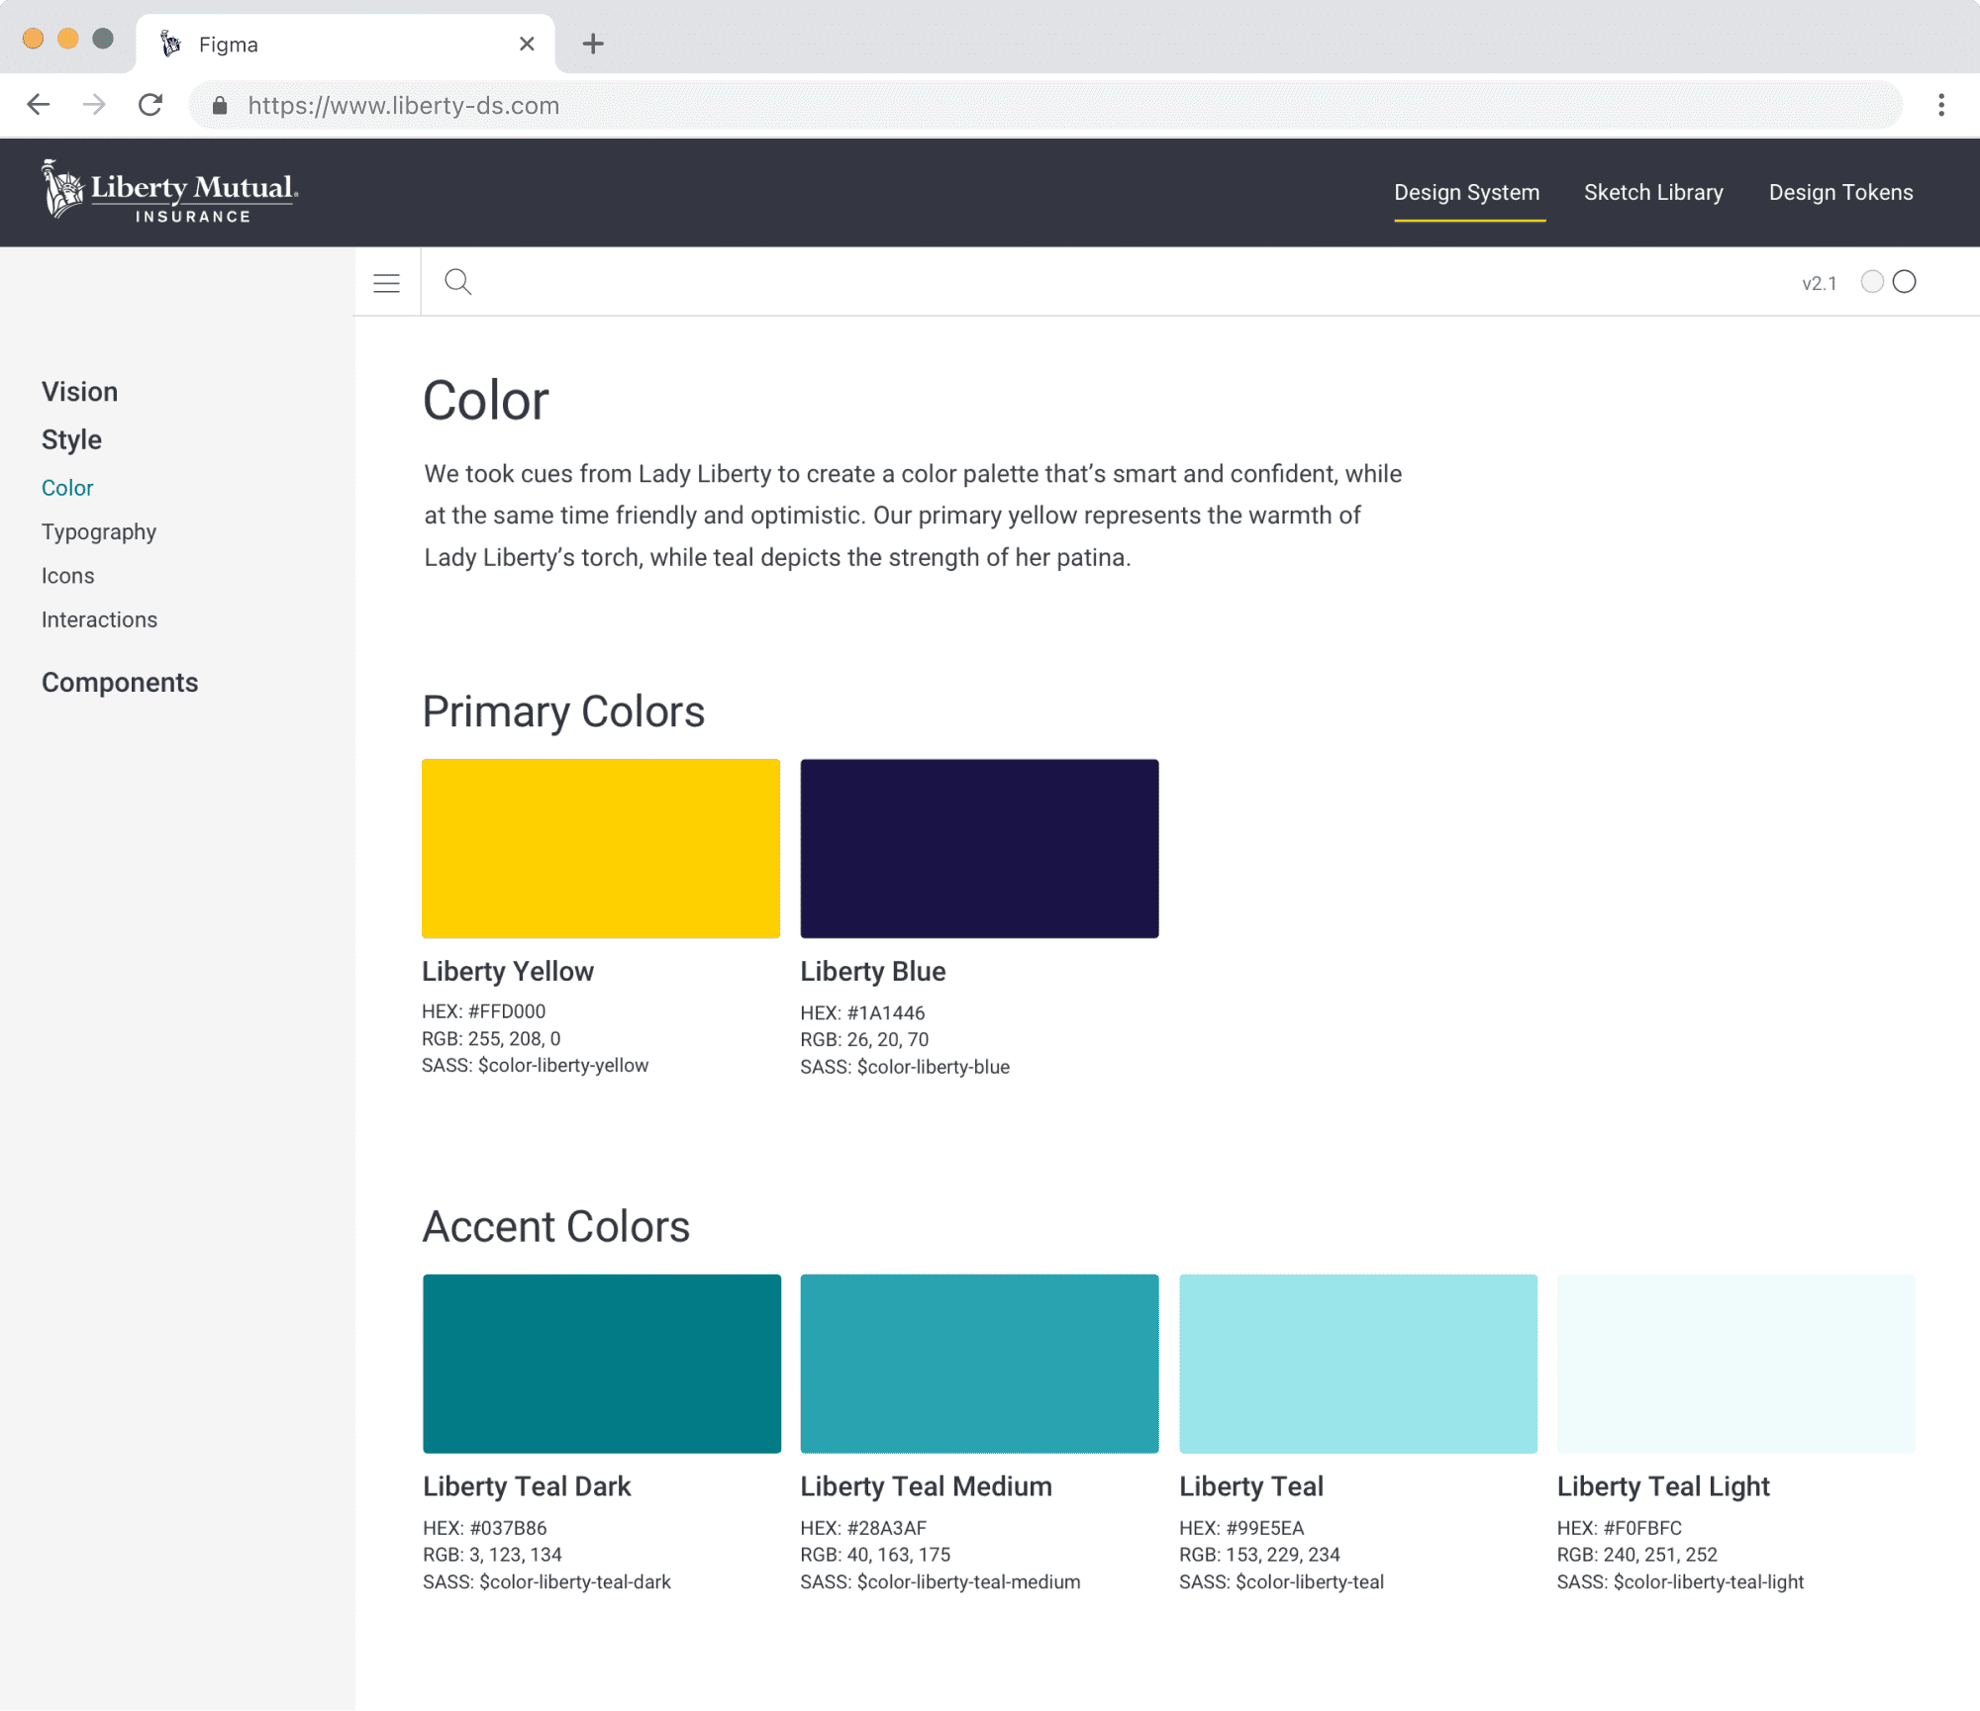
Task: Click SASS: $color-liberty-teal-dark text
Action: (x=546, y=1581)
